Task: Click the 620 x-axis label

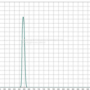Action: [14, 89]
